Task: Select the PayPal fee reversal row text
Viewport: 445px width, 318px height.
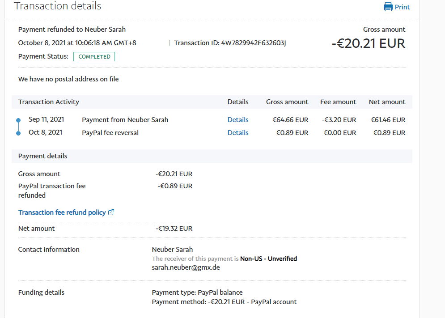Action: coord(110,133)
